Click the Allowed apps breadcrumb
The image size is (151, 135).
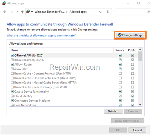coord(78,12)
